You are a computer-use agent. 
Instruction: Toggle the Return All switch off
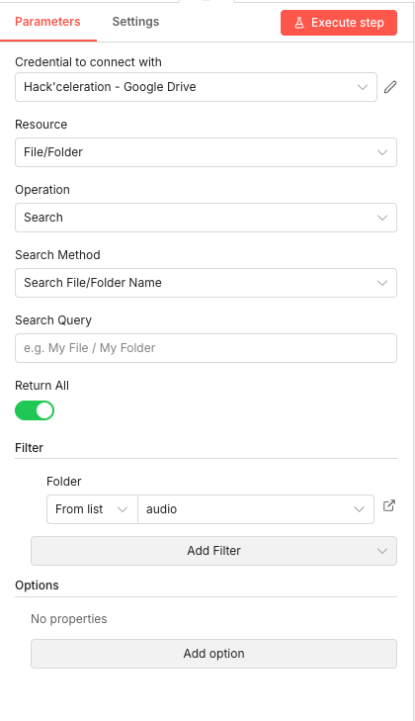(35, 410)
